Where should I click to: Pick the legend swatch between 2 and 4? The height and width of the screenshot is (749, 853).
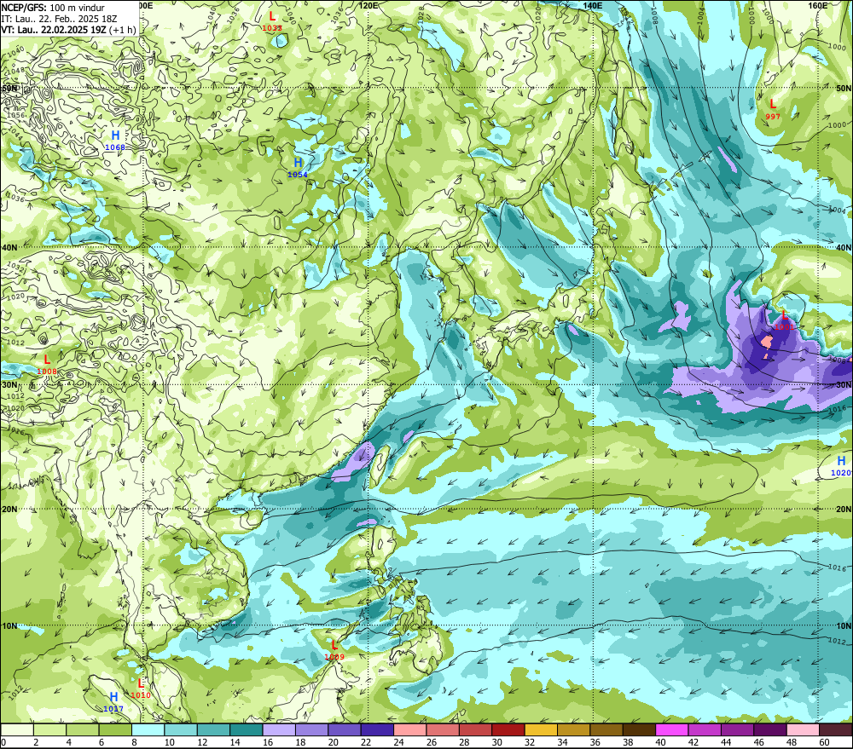coord(50,729)
